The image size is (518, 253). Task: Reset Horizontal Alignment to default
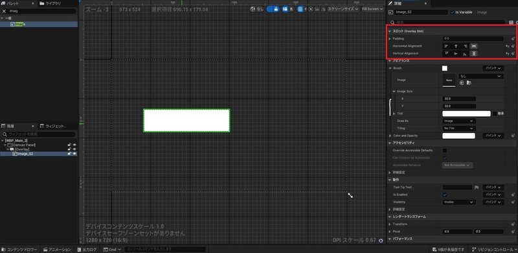click(507, 46)
